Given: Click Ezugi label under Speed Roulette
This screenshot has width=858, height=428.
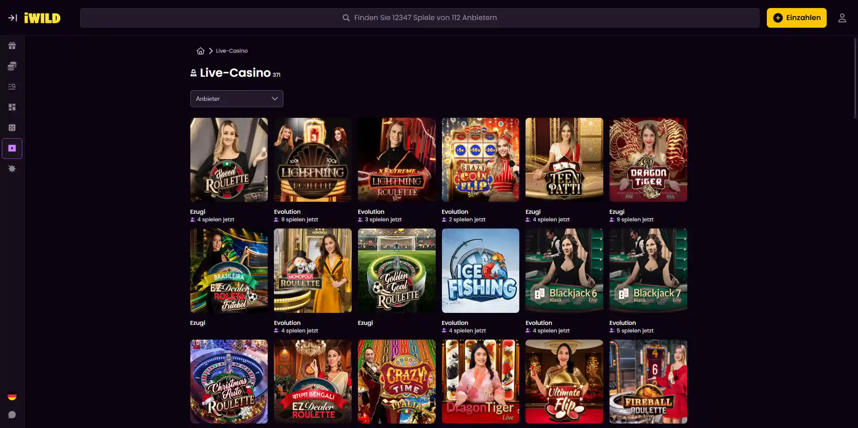Looking at the screenshot, I should coord(198,212).
